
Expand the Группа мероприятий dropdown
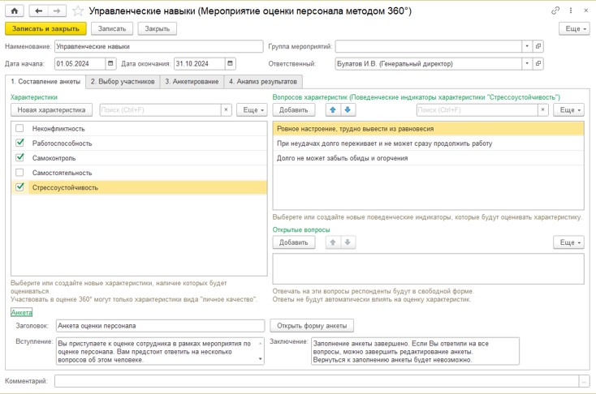click(527, 46)
